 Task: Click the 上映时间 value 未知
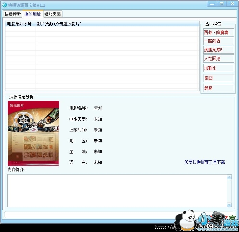click(98, 130)
